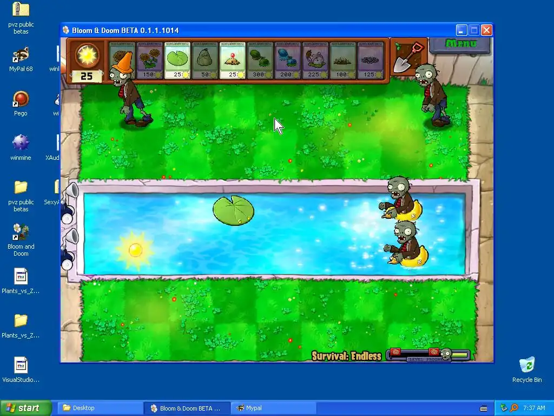
Task: Open the Plants_vs_Z... file with window icon
Action: click(21, 281)
